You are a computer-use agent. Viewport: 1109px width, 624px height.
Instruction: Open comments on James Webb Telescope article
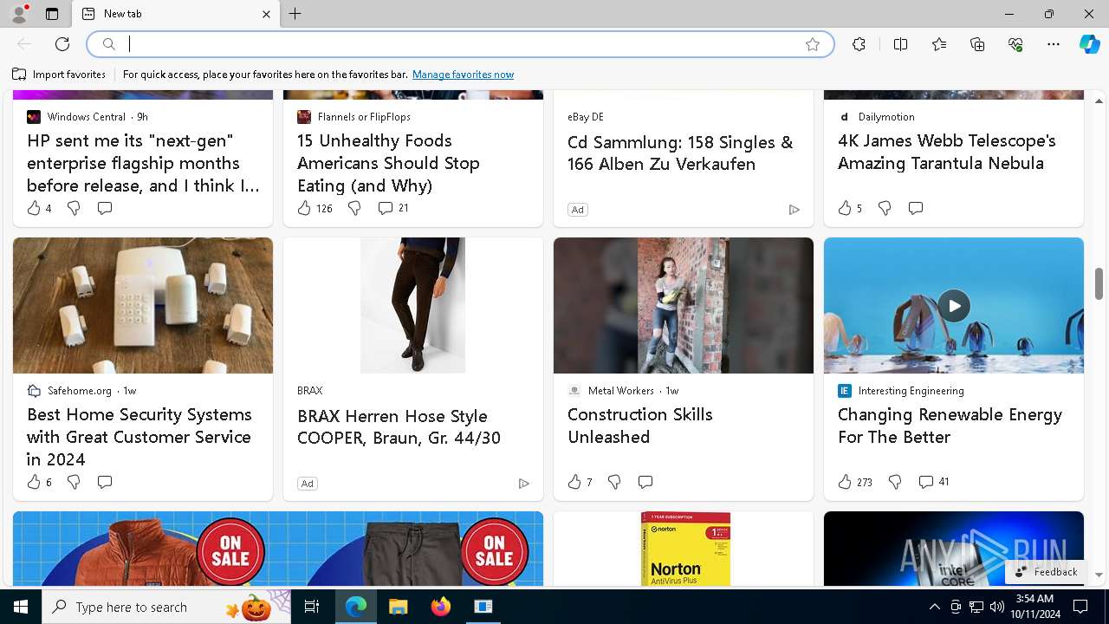click(916, 208)
